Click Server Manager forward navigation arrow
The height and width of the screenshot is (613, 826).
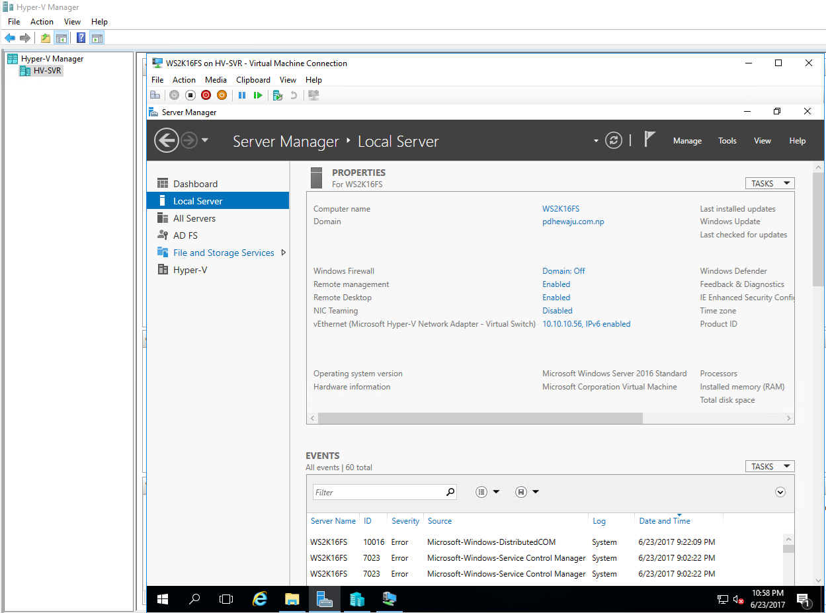[189, 140]
